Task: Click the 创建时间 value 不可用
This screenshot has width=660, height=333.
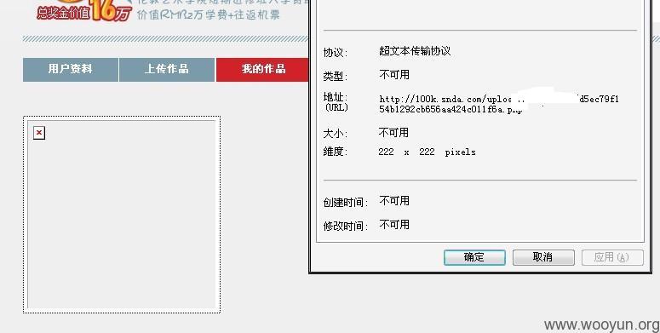Action: [x=394, y=201]
